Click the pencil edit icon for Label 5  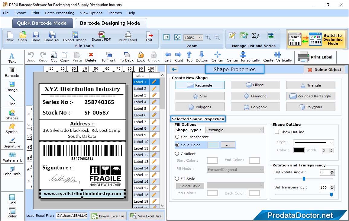point(154,109)
